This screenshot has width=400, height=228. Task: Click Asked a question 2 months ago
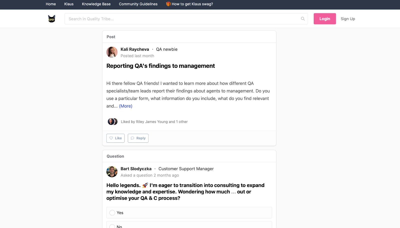pyautogui.click(x=150, y=175)
